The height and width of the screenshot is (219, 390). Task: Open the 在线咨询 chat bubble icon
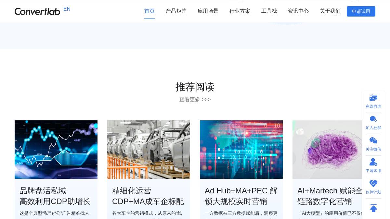373,98
